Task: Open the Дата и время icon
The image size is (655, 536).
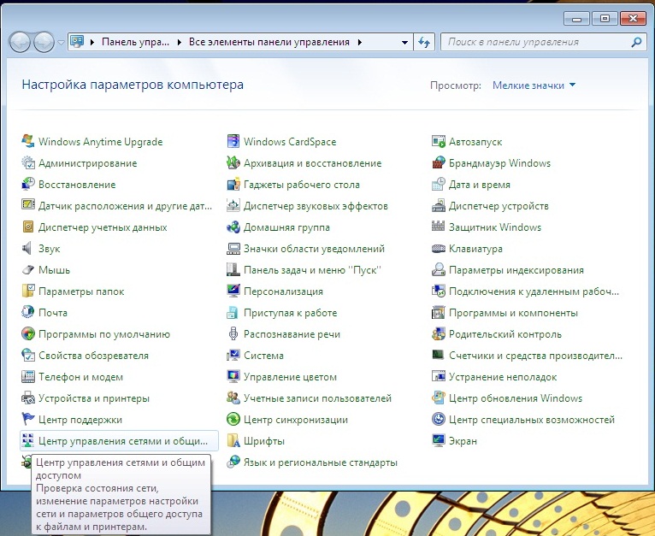Action: point(439,185)
